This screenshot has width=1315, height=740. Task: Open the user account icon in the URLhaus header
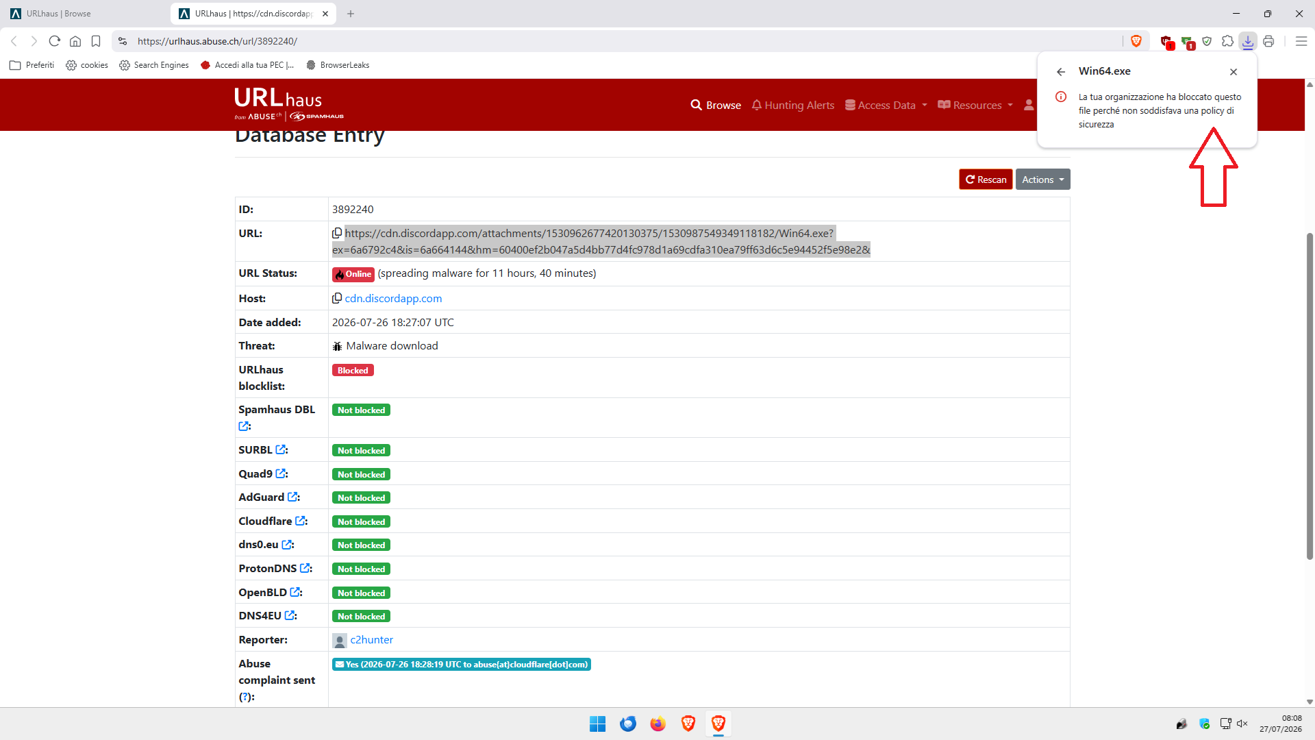click(1029, 105)
